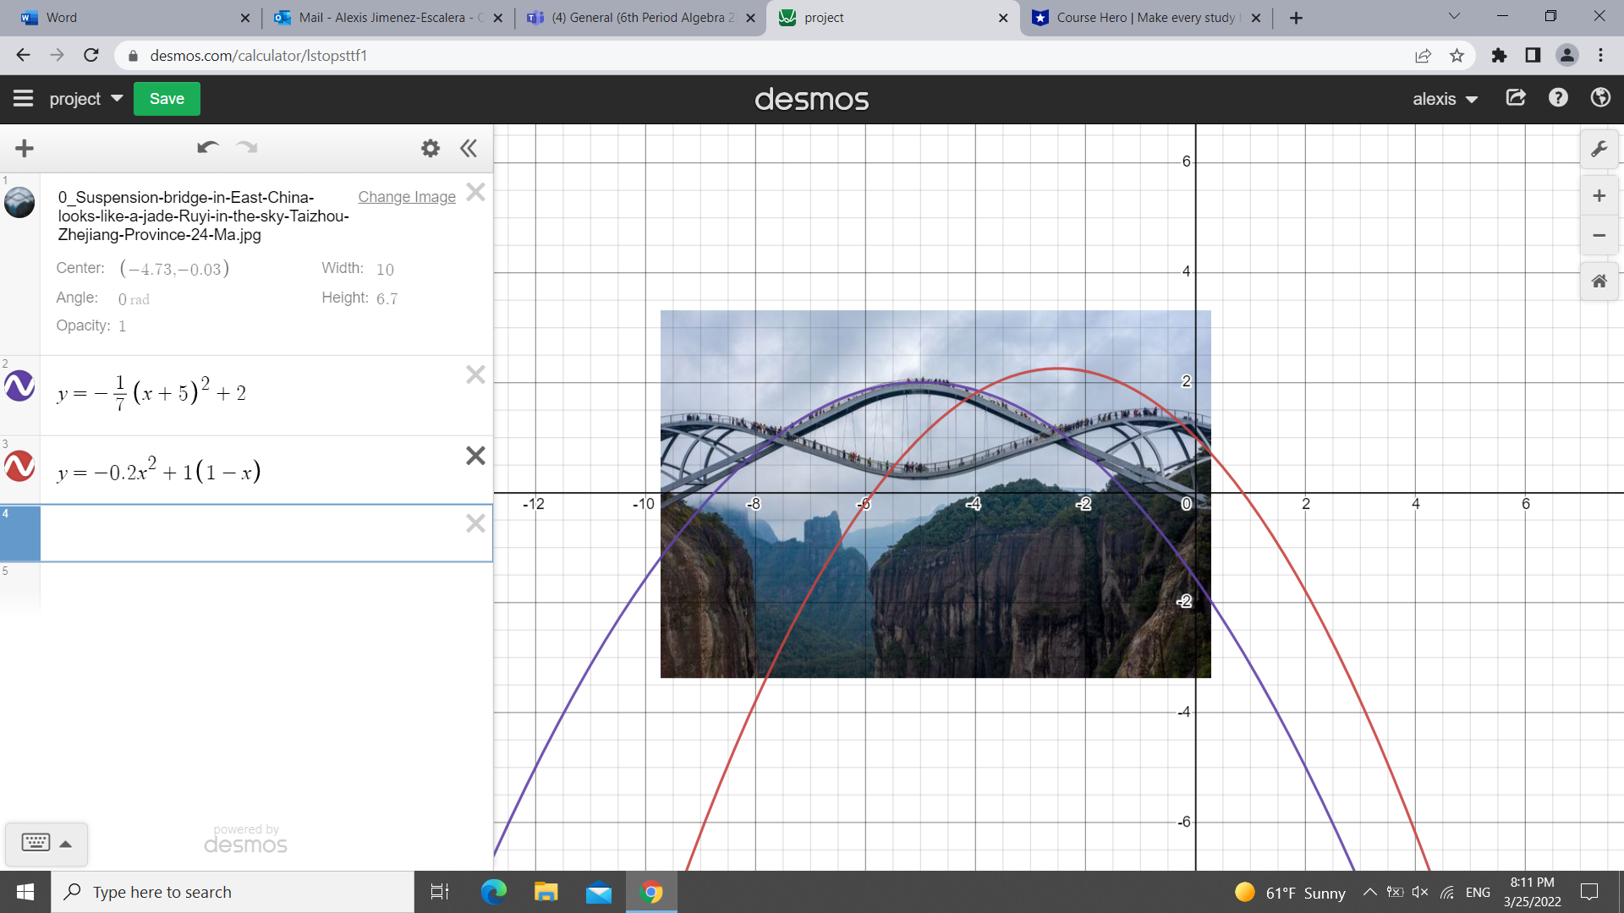Undo the last expression edit
Viewport: 1624px width, 913px height.
[x=207, y=148]
